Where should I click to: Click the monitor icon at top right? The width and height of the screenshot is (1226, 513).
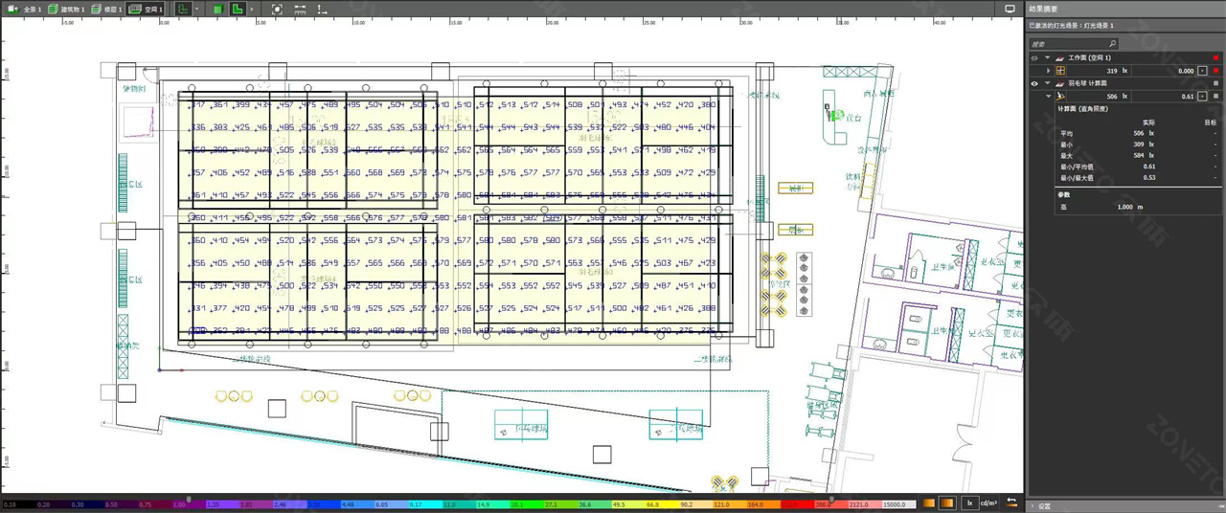pos(1010,9)
